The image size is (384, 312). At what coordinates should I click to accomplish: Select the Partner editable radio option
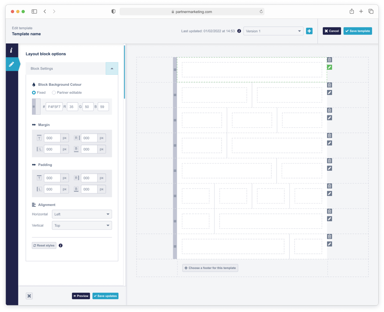tap(54, 93)
